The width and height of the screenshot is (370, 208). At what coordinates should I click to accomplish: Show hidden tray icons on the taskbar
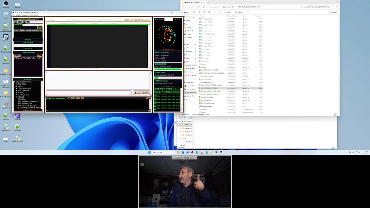tap(346, 152)
